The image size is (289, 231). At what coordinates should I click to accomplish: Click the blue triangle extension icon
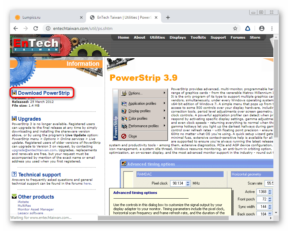(x=248, y=28)
